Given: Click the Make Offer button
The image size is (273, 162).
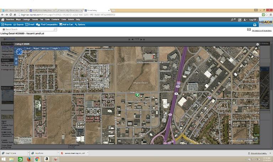Looking at the screenshot, I should 7,116.
